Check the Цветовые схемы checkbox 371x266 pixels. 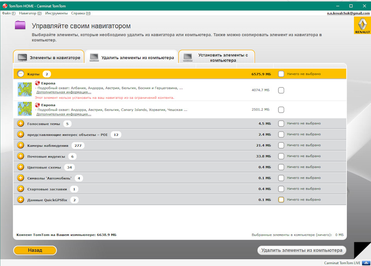(281, 167)
